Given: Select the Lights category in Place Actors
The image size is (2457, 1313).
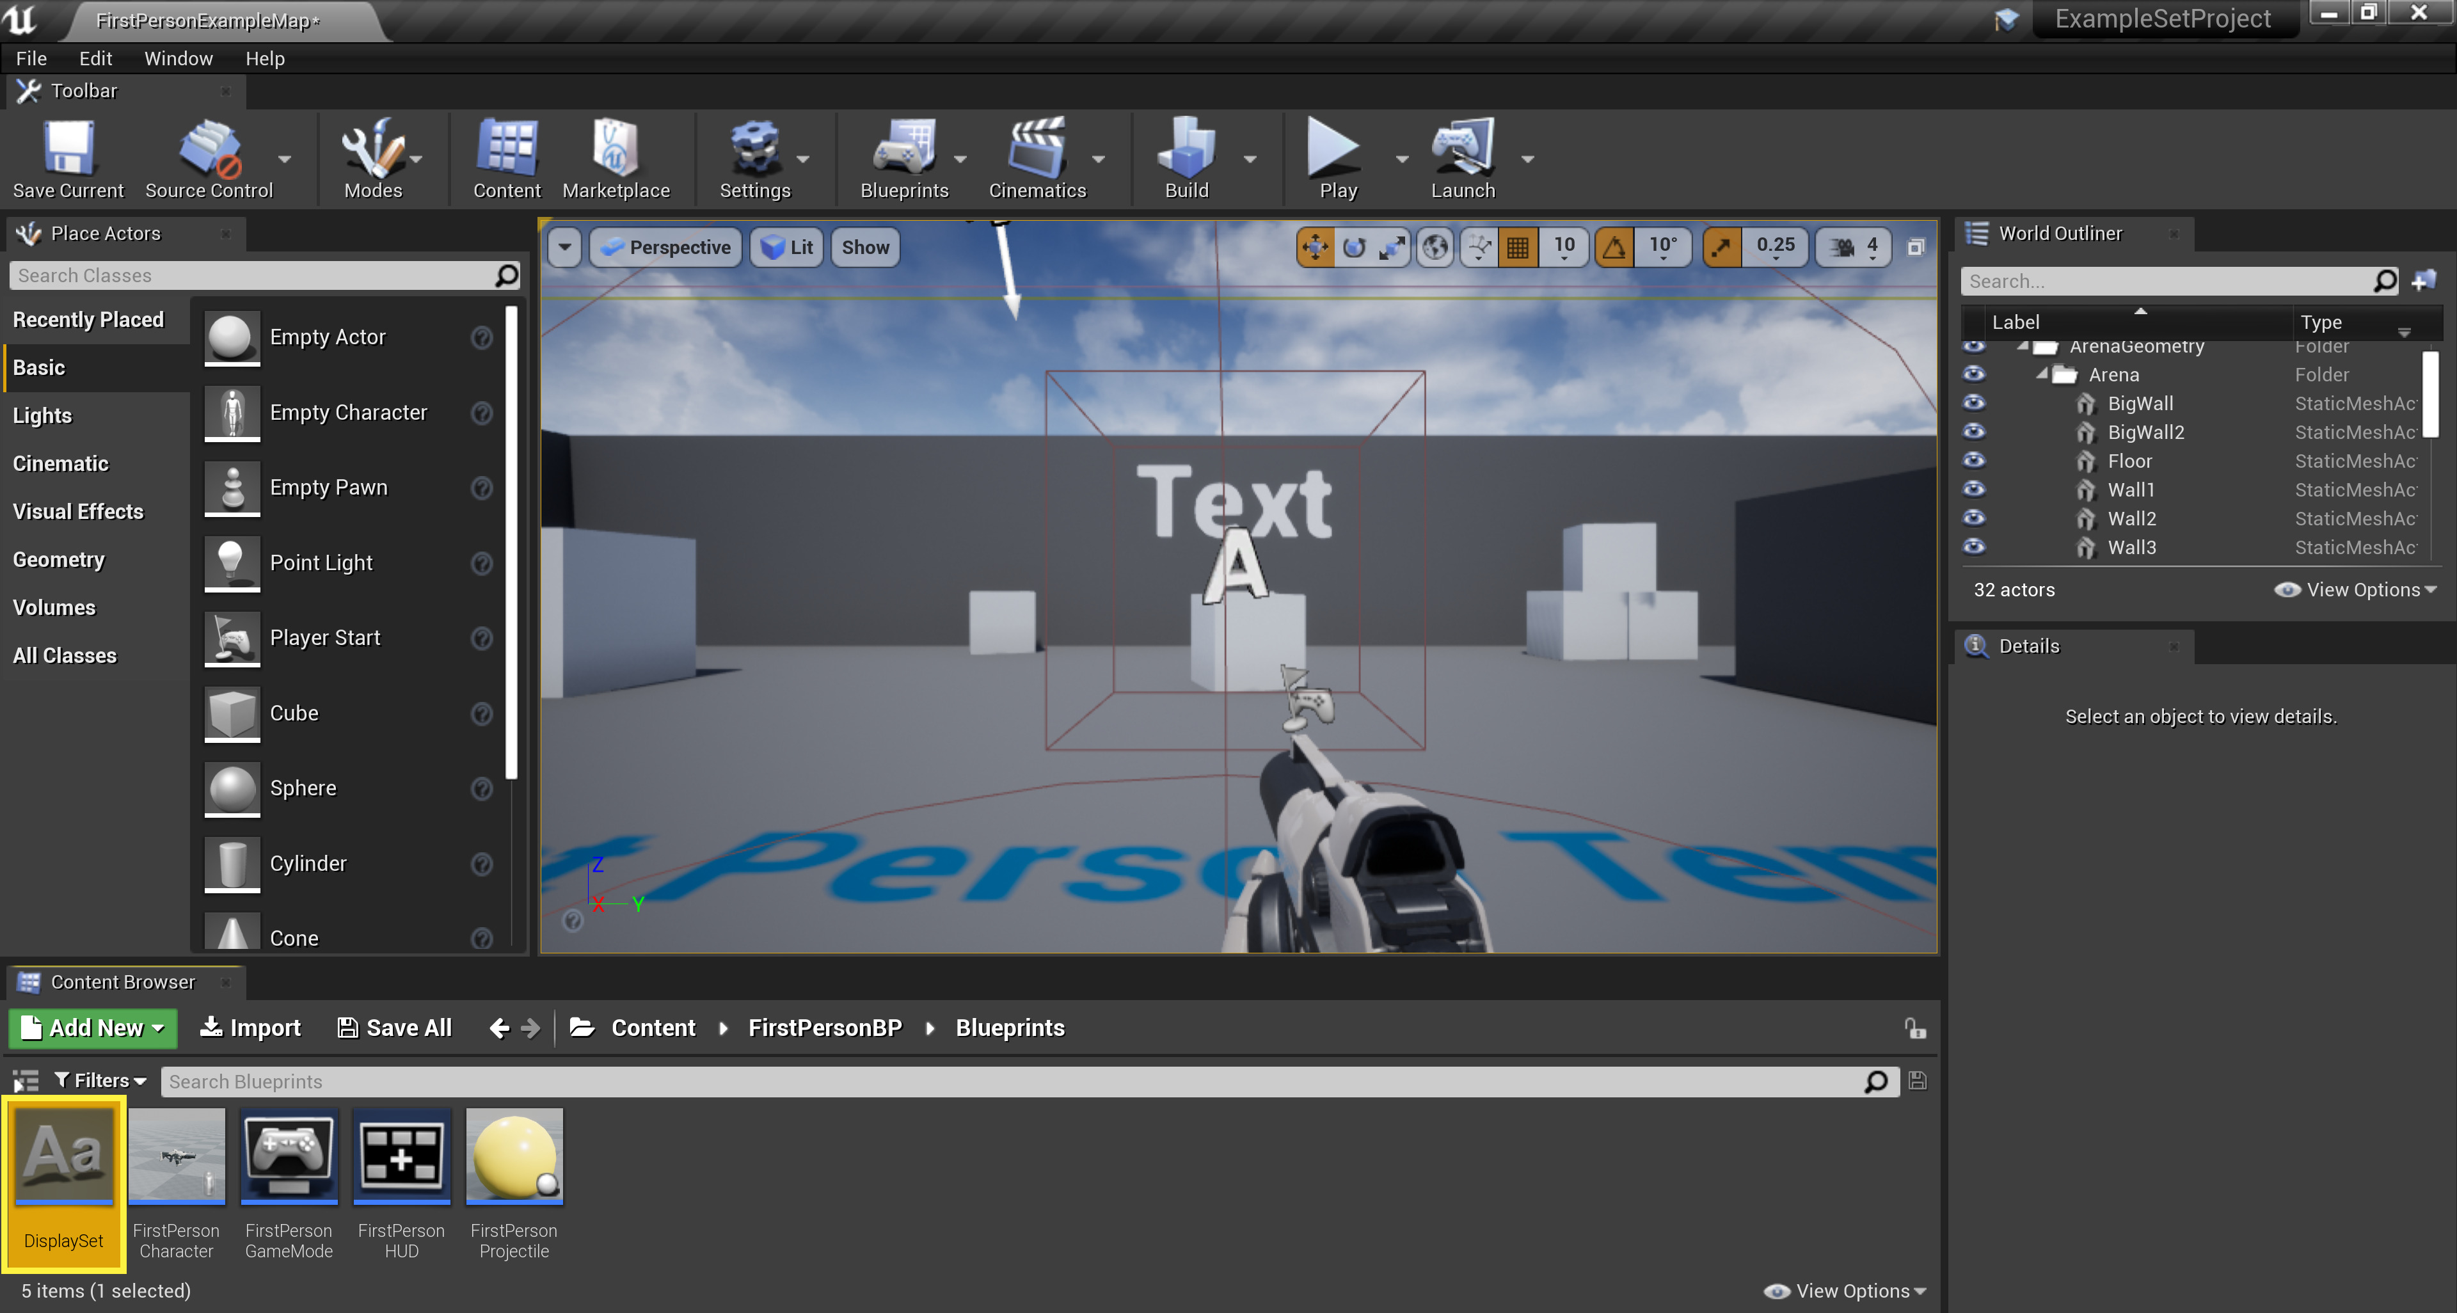Looking at the screenshot, I should (42, 416).
